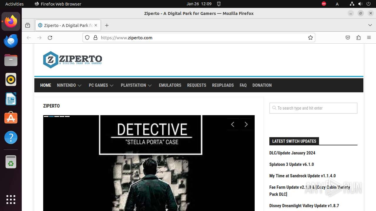View site info via padlock icon
376x211 pixels.
(x=95, y=38)
